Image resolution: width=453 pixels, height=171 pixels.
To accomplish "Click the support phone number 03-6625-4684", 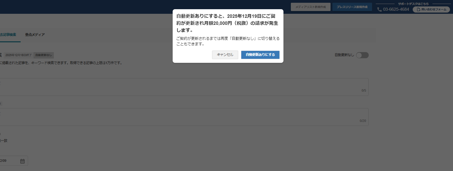I will coord(396,9).
